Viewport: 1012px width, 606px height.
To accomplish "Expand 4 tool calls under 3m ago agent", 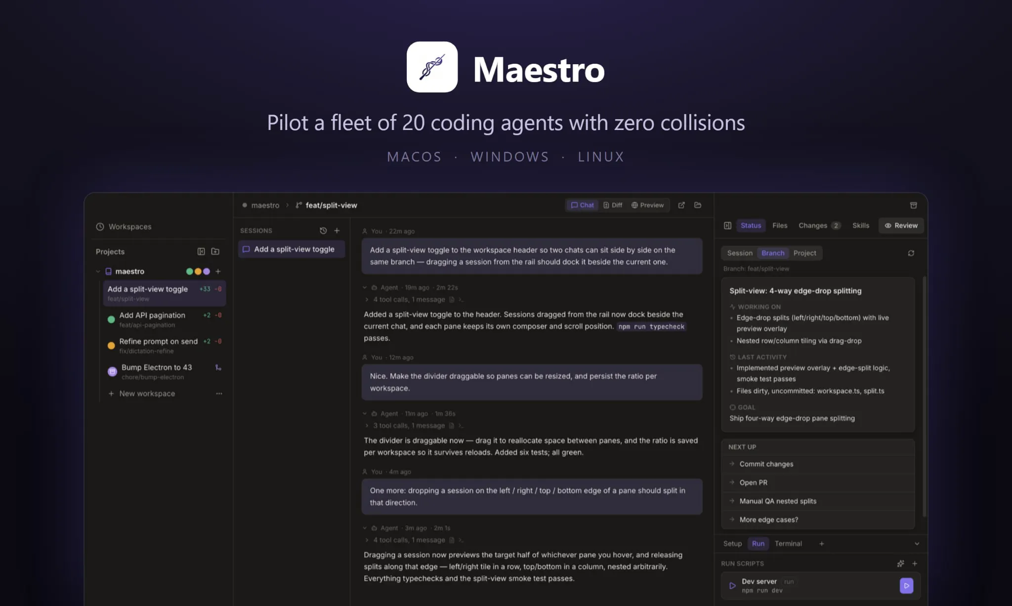I will point(367,540).
